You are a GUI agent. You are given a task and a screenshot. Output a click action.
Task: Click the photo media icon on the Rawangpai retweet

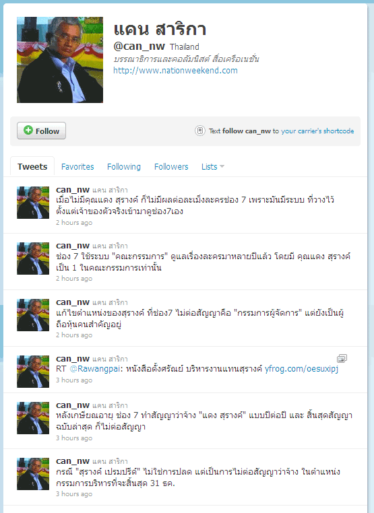[x=342, y=359]
